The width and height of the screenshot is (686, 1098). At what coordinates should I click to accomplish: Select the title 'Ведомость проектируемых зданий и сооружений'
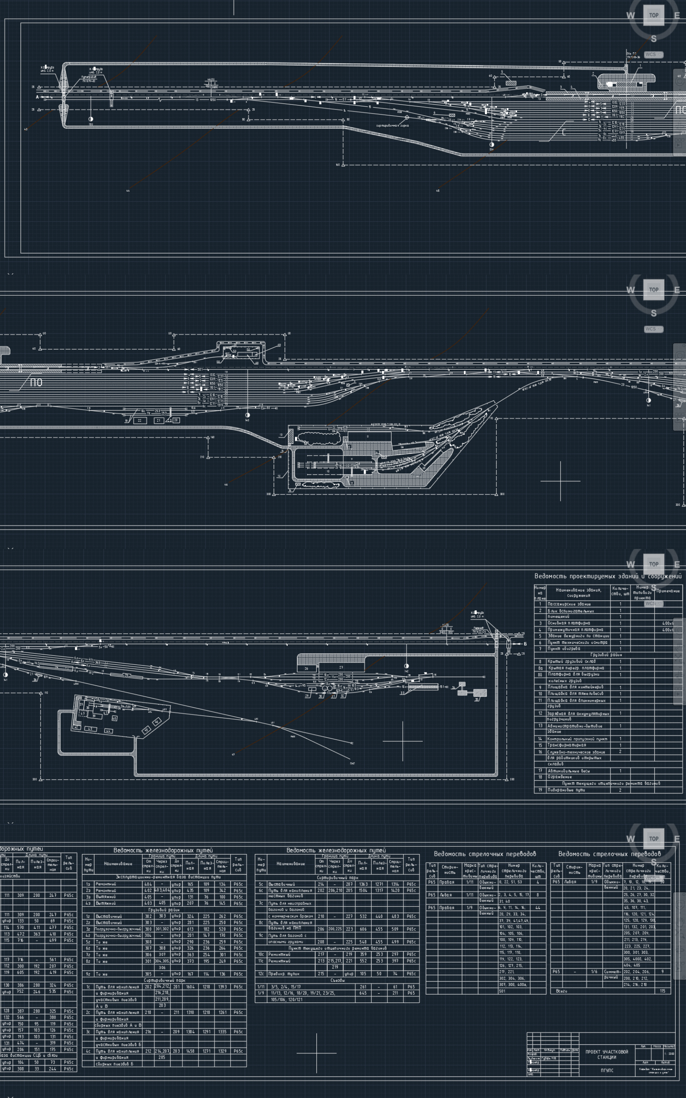[608, 576]
